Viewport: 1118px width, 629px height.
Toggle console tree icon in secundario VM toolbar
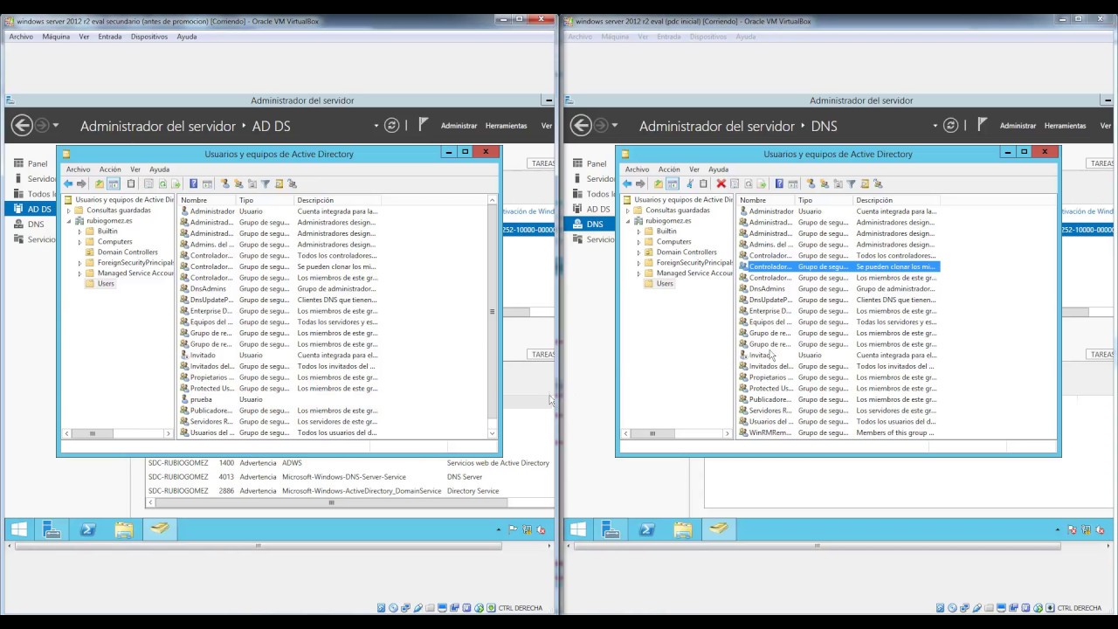click(x=114, y=183)
